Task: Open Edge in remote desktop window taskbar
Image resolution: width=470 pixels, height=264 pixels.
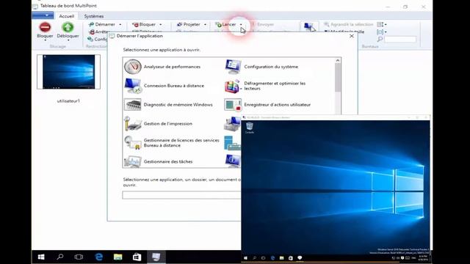Action: pos(272,257)
